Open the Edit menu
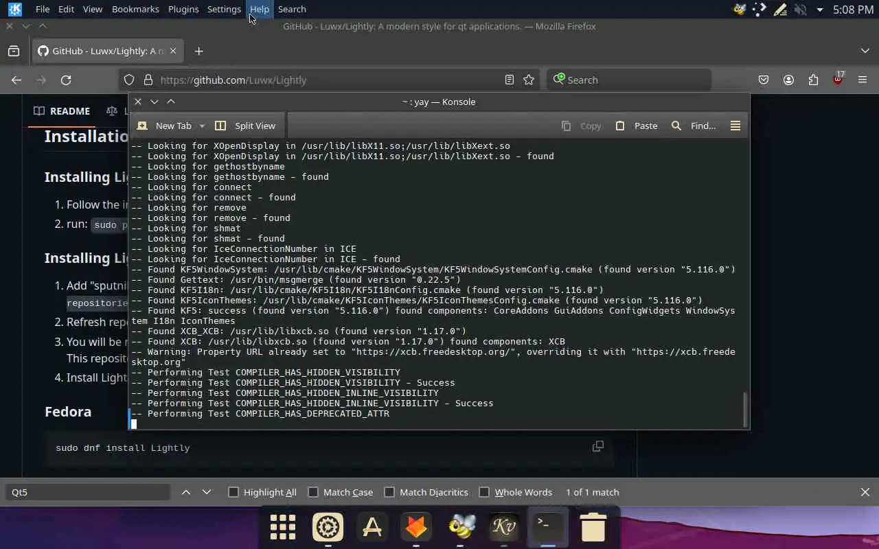Screen dimensions: 879x549 [66, 9]
